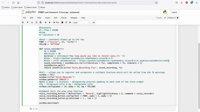Move the selected cell up
200x112 pixels.
click(46, 22)
